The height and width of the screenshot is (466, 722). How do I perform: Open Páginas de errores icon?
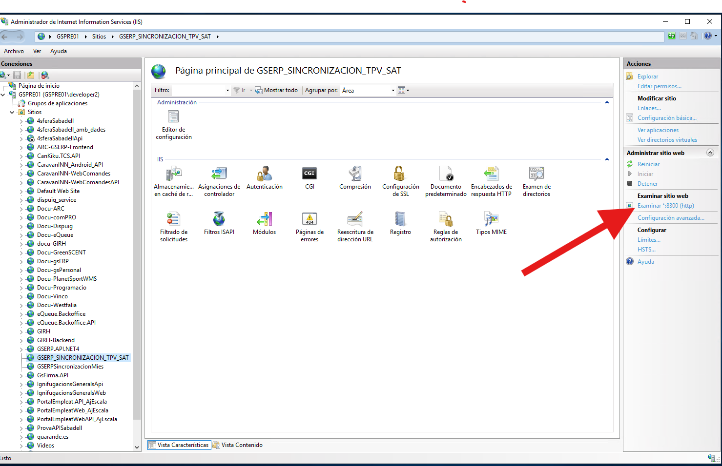click(x=309, y=219)
